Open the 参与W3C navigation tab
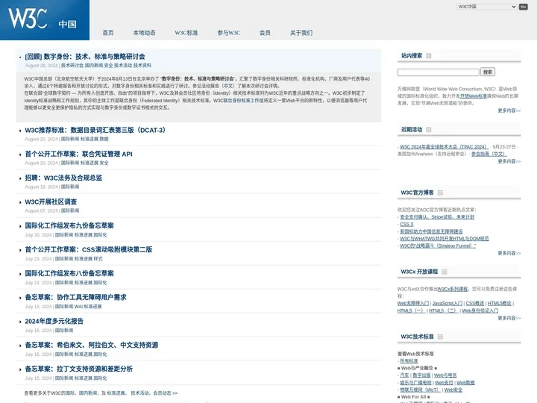Image resolution: width=537 pixels, height=403 pixels. click(x=229, y=33)
